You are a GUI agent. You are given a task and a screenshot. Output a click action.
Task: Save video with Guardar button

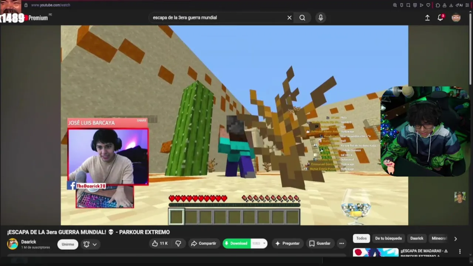click(320, 243)
